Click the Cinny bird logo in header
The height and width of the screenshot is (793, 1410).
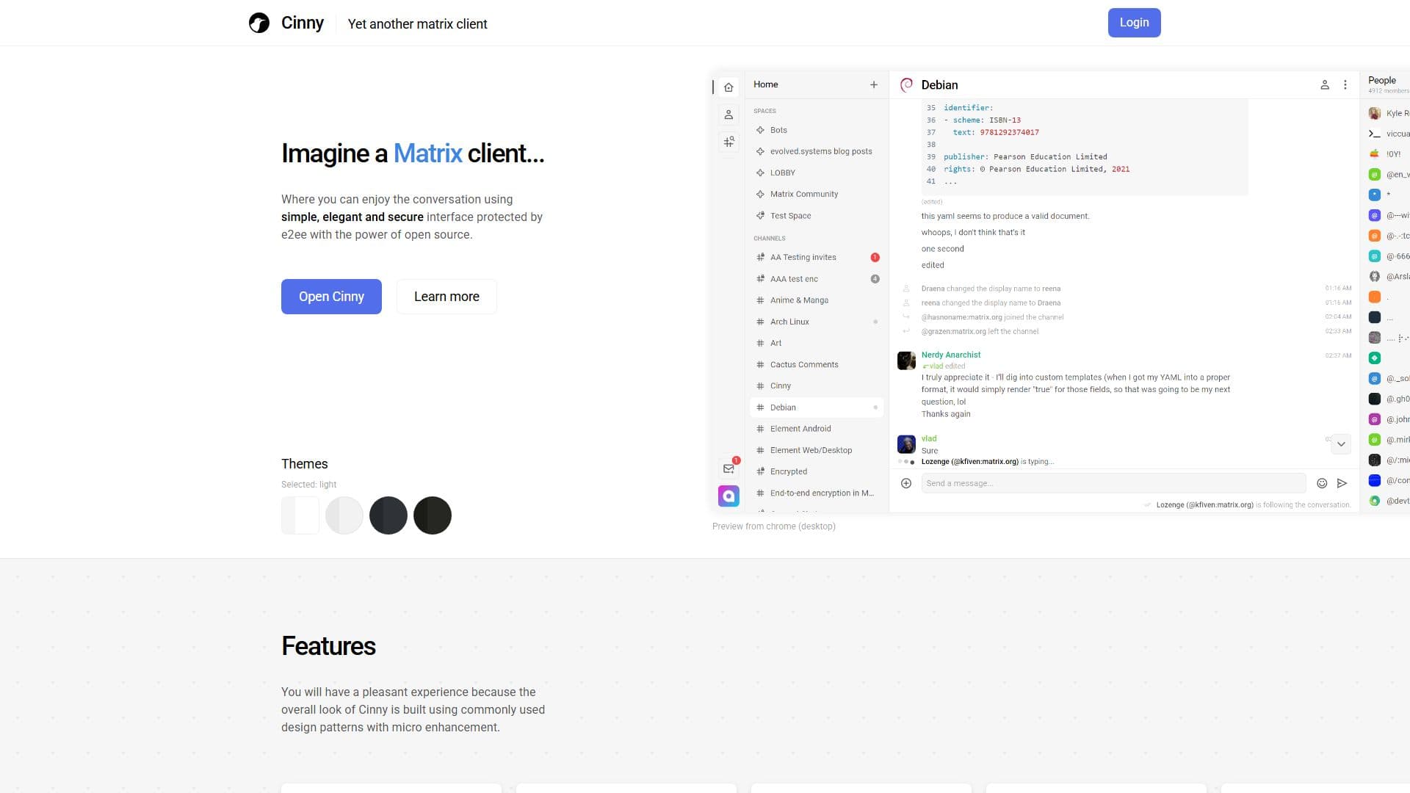[258, 23]
